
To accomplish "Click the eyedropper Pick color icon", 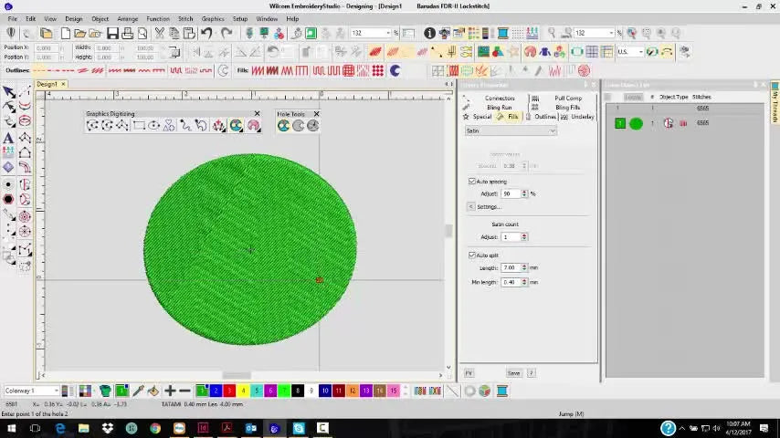I will [138, 391].
